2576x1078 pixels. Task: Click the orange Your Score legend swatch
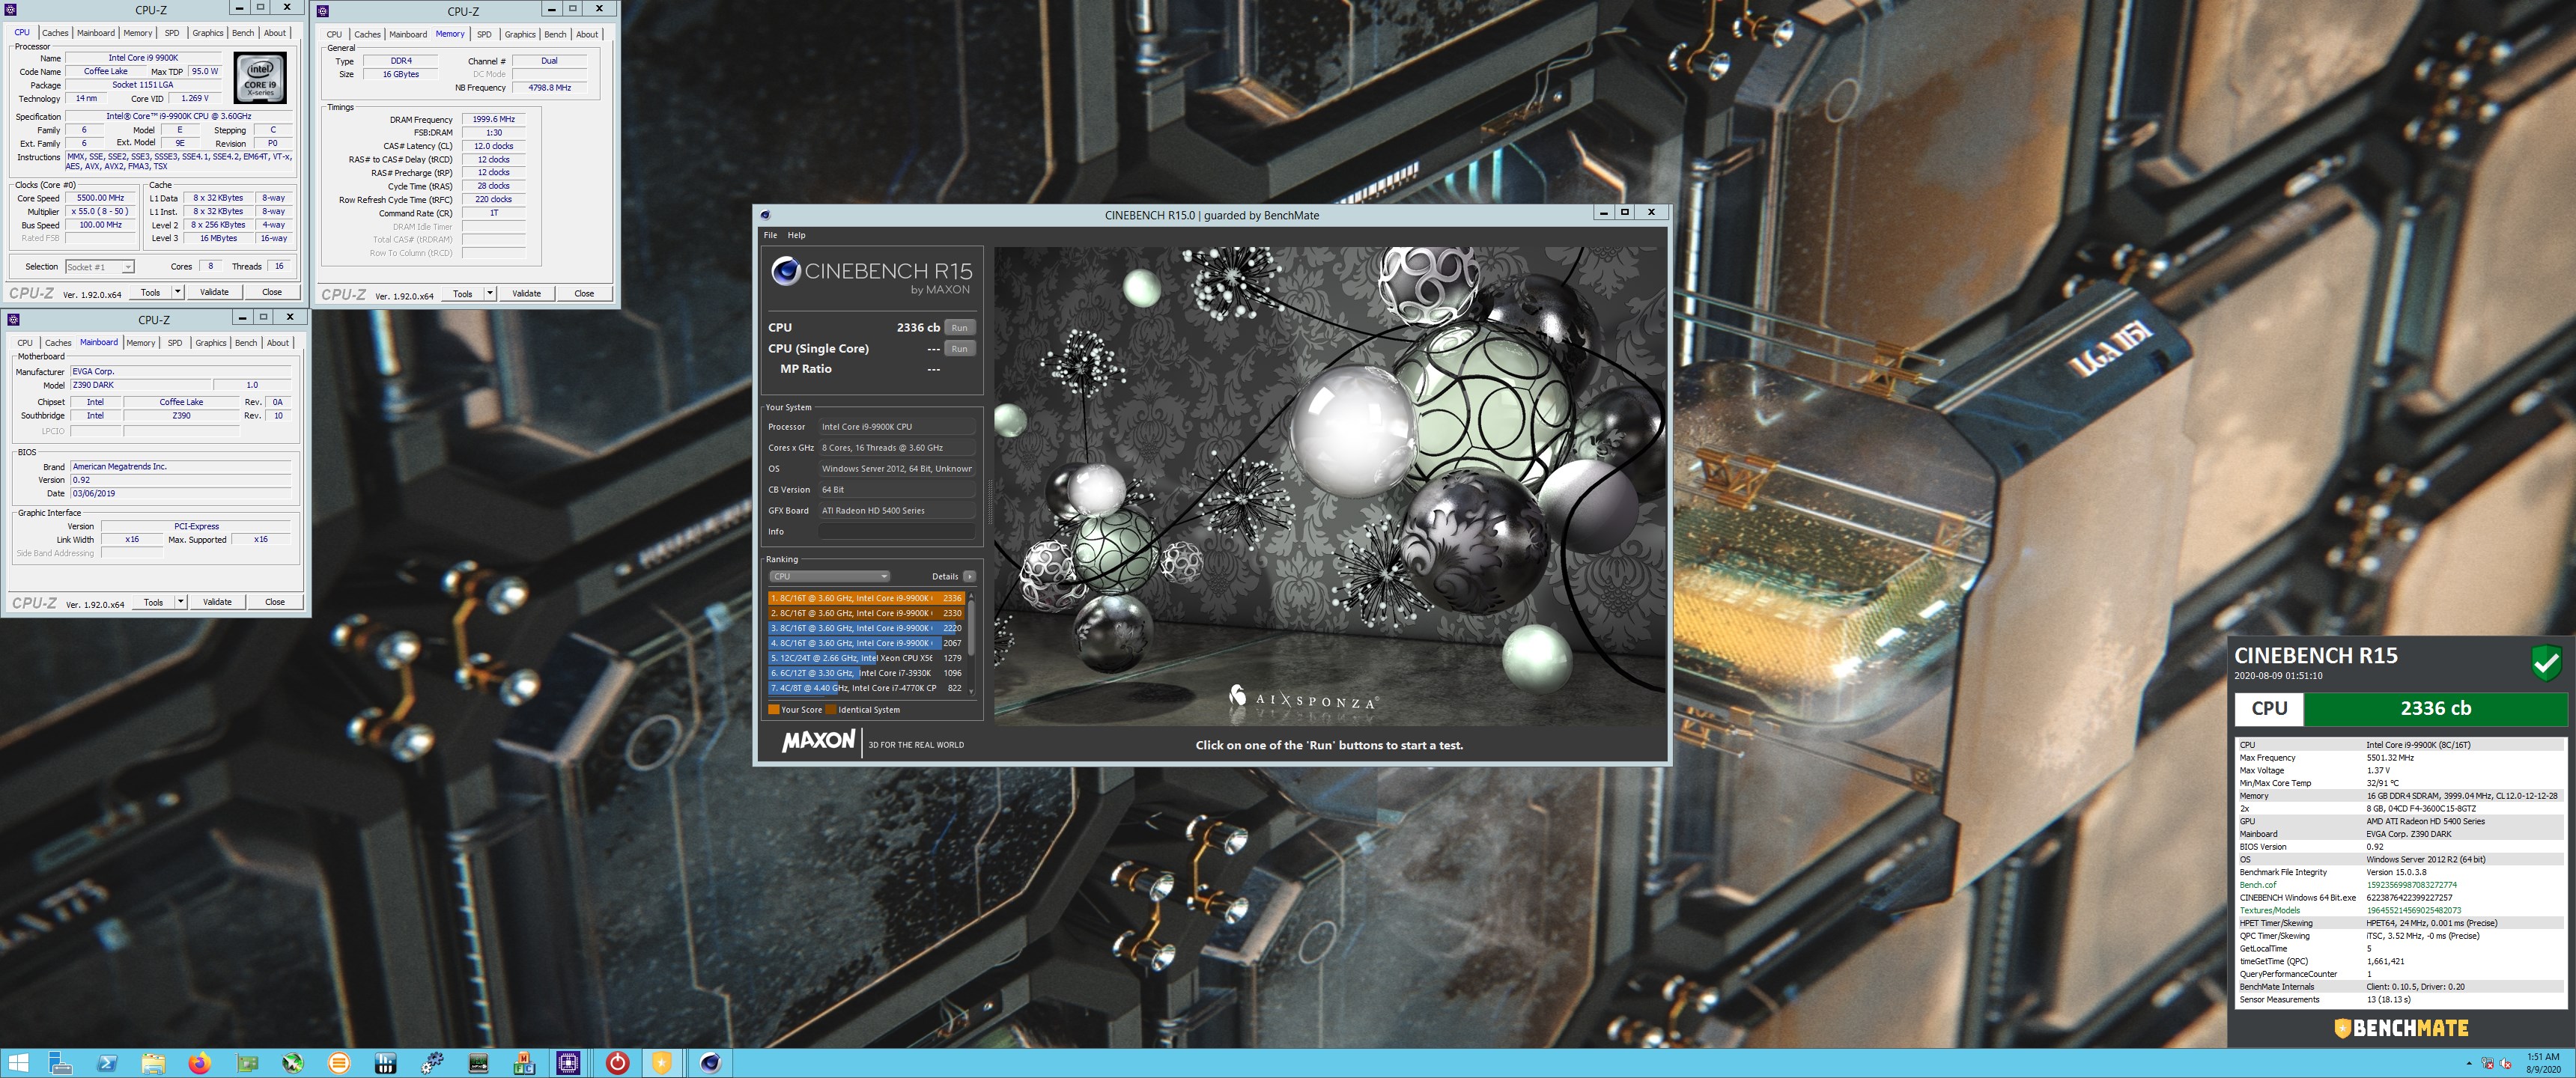coord(773,710)
